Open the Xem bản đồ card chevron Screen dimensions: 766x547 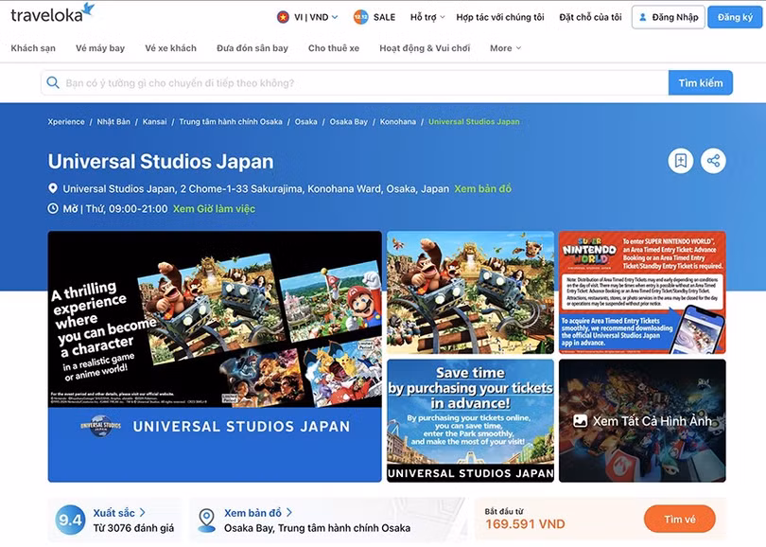289,512
